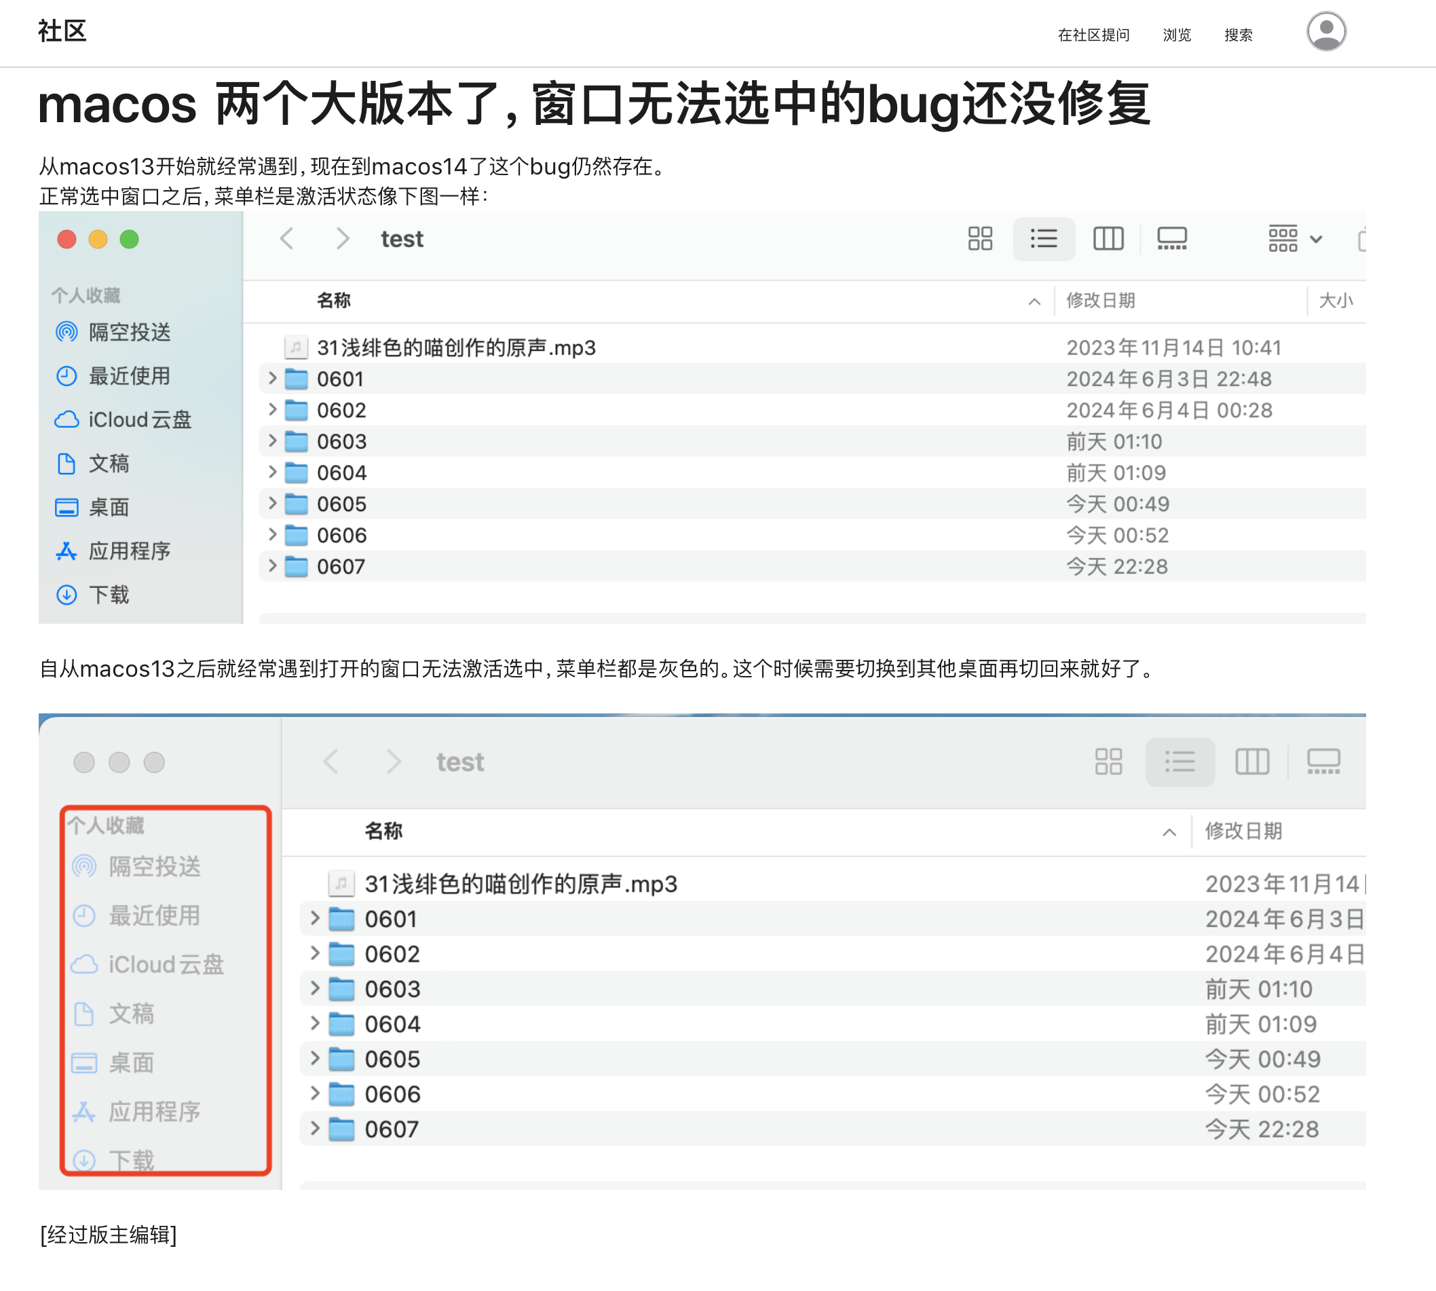The width and height of the screenshot is (1436, 1291).
Task: Expand folder 0605 in bottom Finder window
Action: coord(315,1058)
